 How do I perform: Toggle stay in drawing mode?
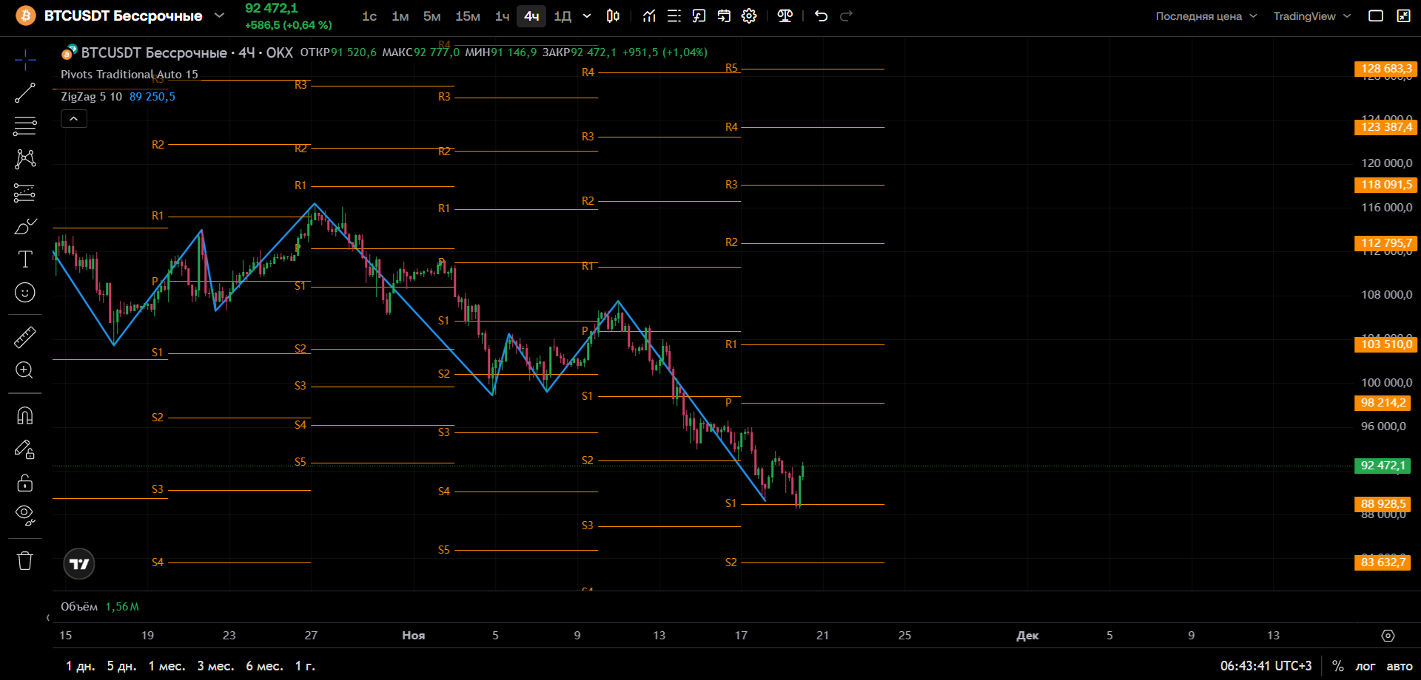tap(25, 449)
